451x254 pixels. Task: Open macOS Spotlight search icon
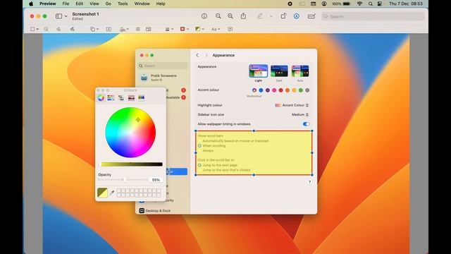coord(371,4)
